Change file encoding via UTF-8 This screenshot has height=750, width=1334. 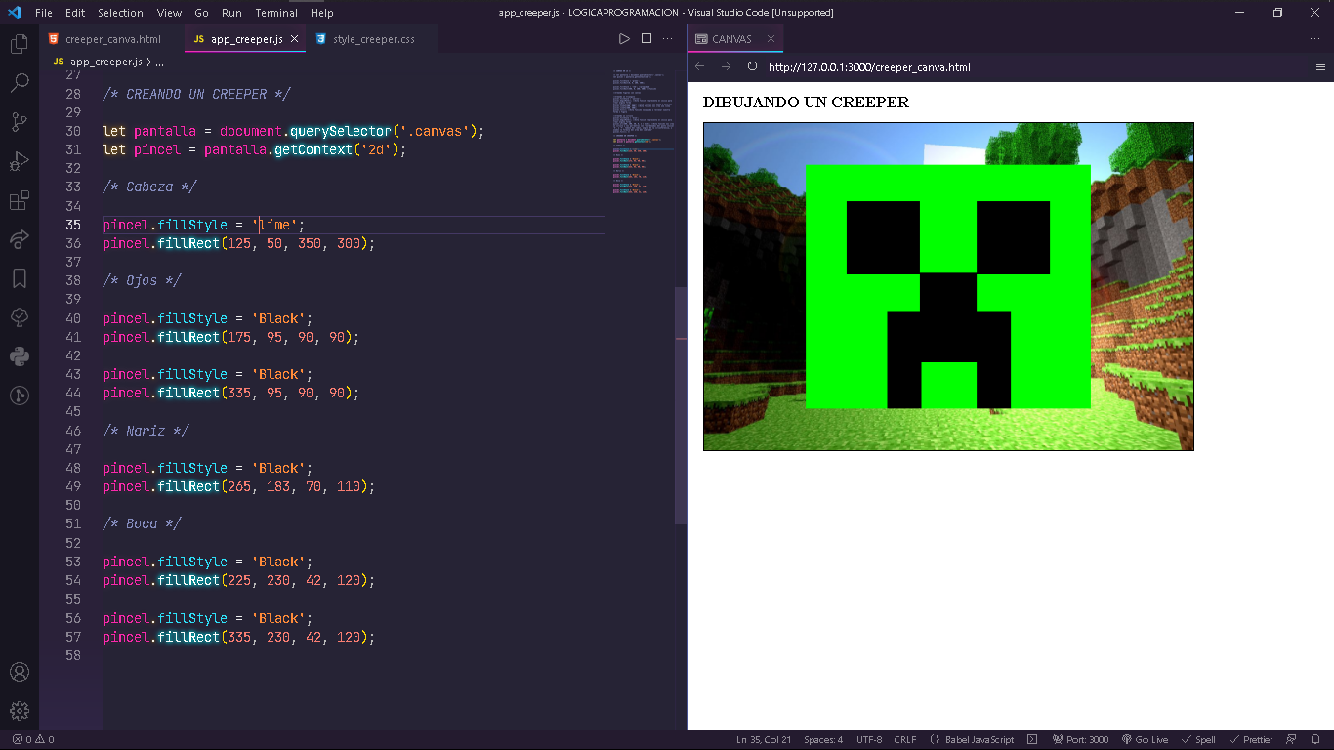(869, 740)
